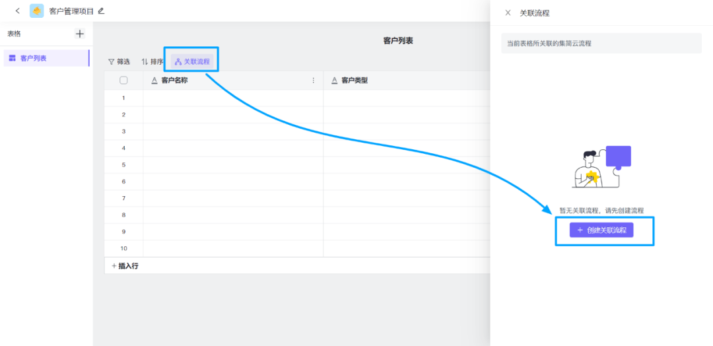The height and width of the screenshot is (346, 713).
Task: Click the 客户管理项目 project title
Action: point(71,11)
